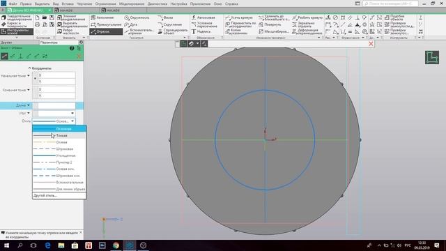This screenshot has height=251, width=446.
Task: Click the Повернуть rotate tool
Action: click(270, 25)
